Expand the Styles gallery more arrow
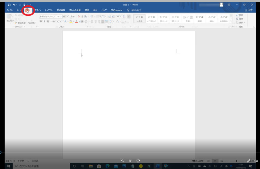 point(231,22)
